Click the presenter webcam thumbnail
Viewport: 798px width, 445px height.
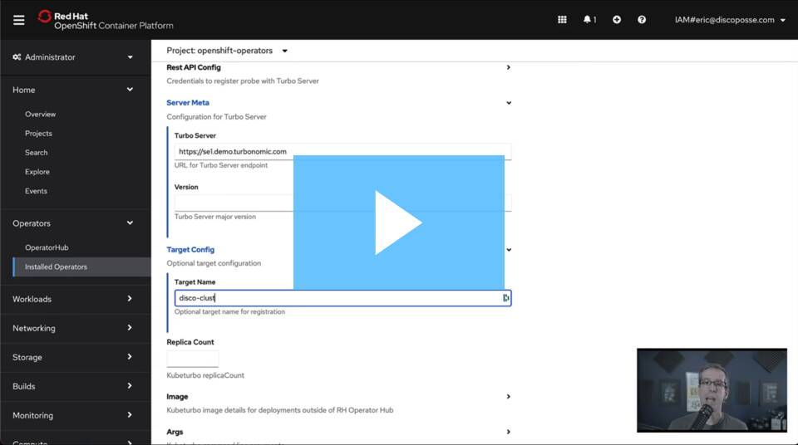pos(712,390)
